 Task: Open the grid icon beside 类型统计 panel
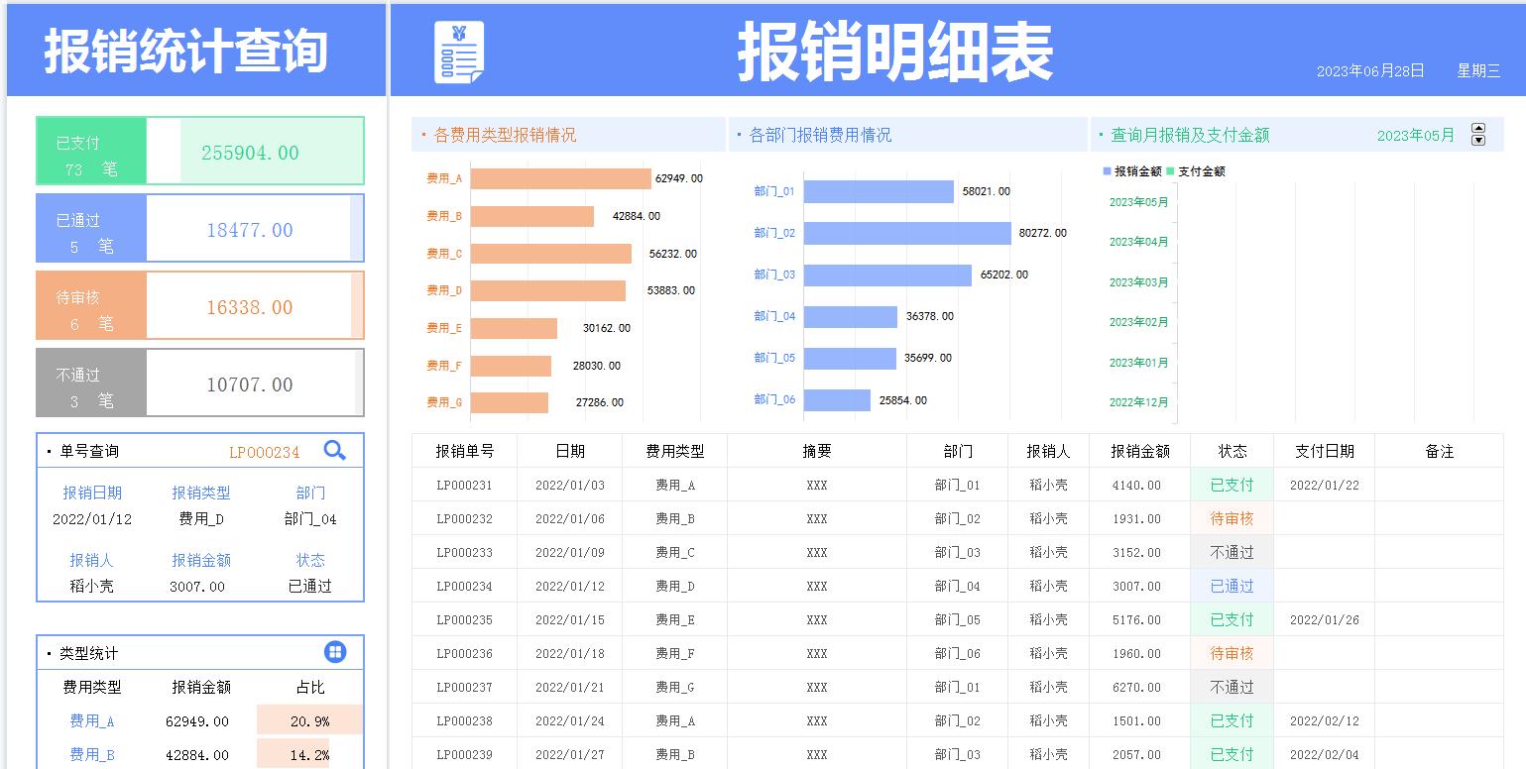tap(335, 652)
